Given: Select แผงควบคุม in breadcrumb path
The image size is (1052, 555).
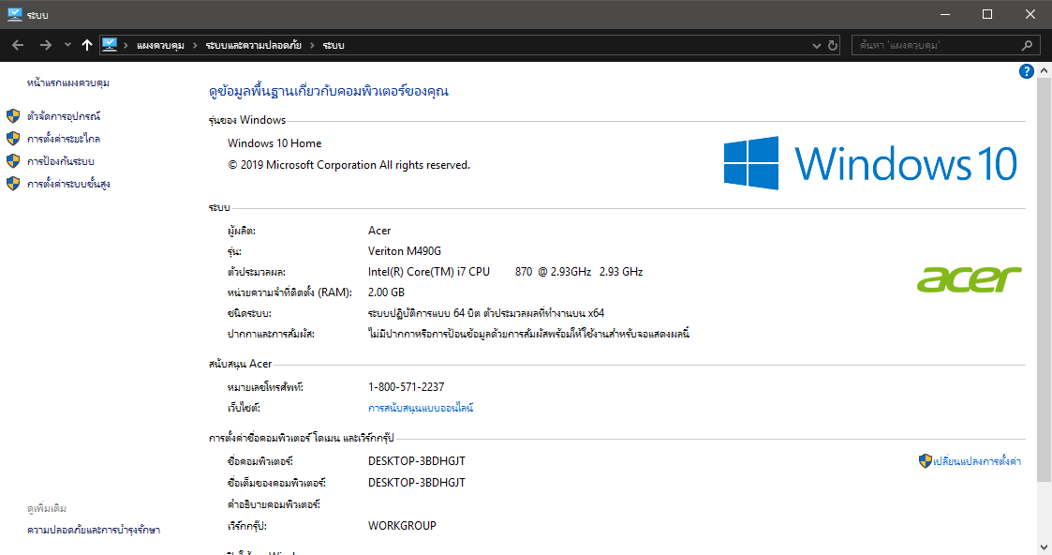Looking at the screenshot, I should (x=160, y=46).
